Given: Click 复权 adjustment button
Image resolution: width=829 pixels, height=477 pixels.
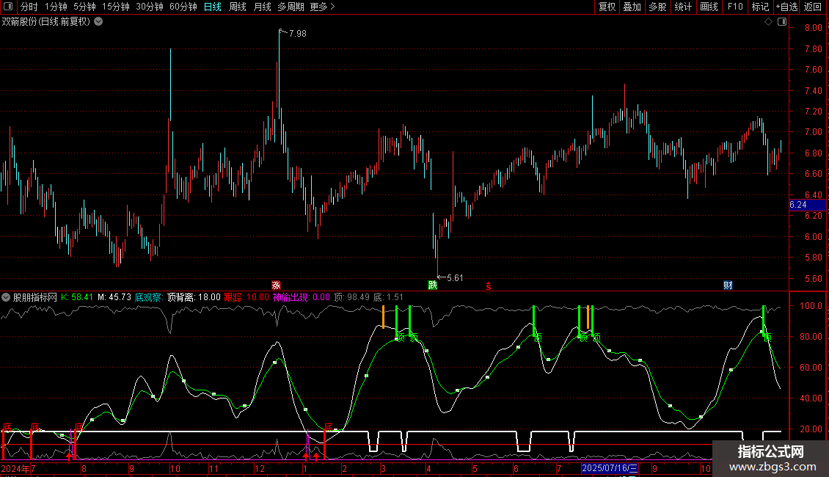Looking at the screenshot, I should [607, 7].
